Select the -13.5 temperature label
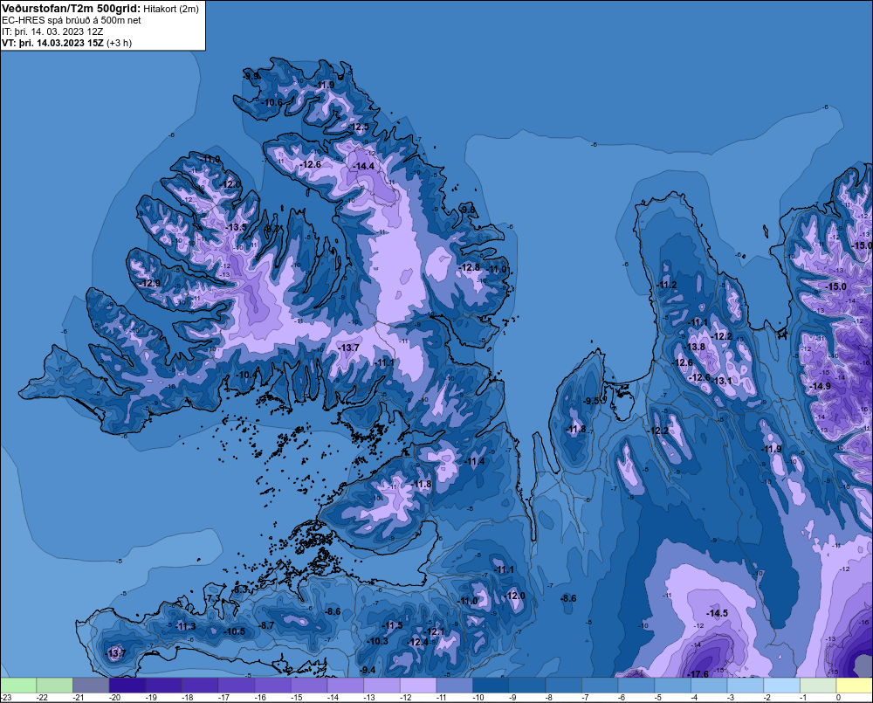The image size is (873, 703). 236,227
